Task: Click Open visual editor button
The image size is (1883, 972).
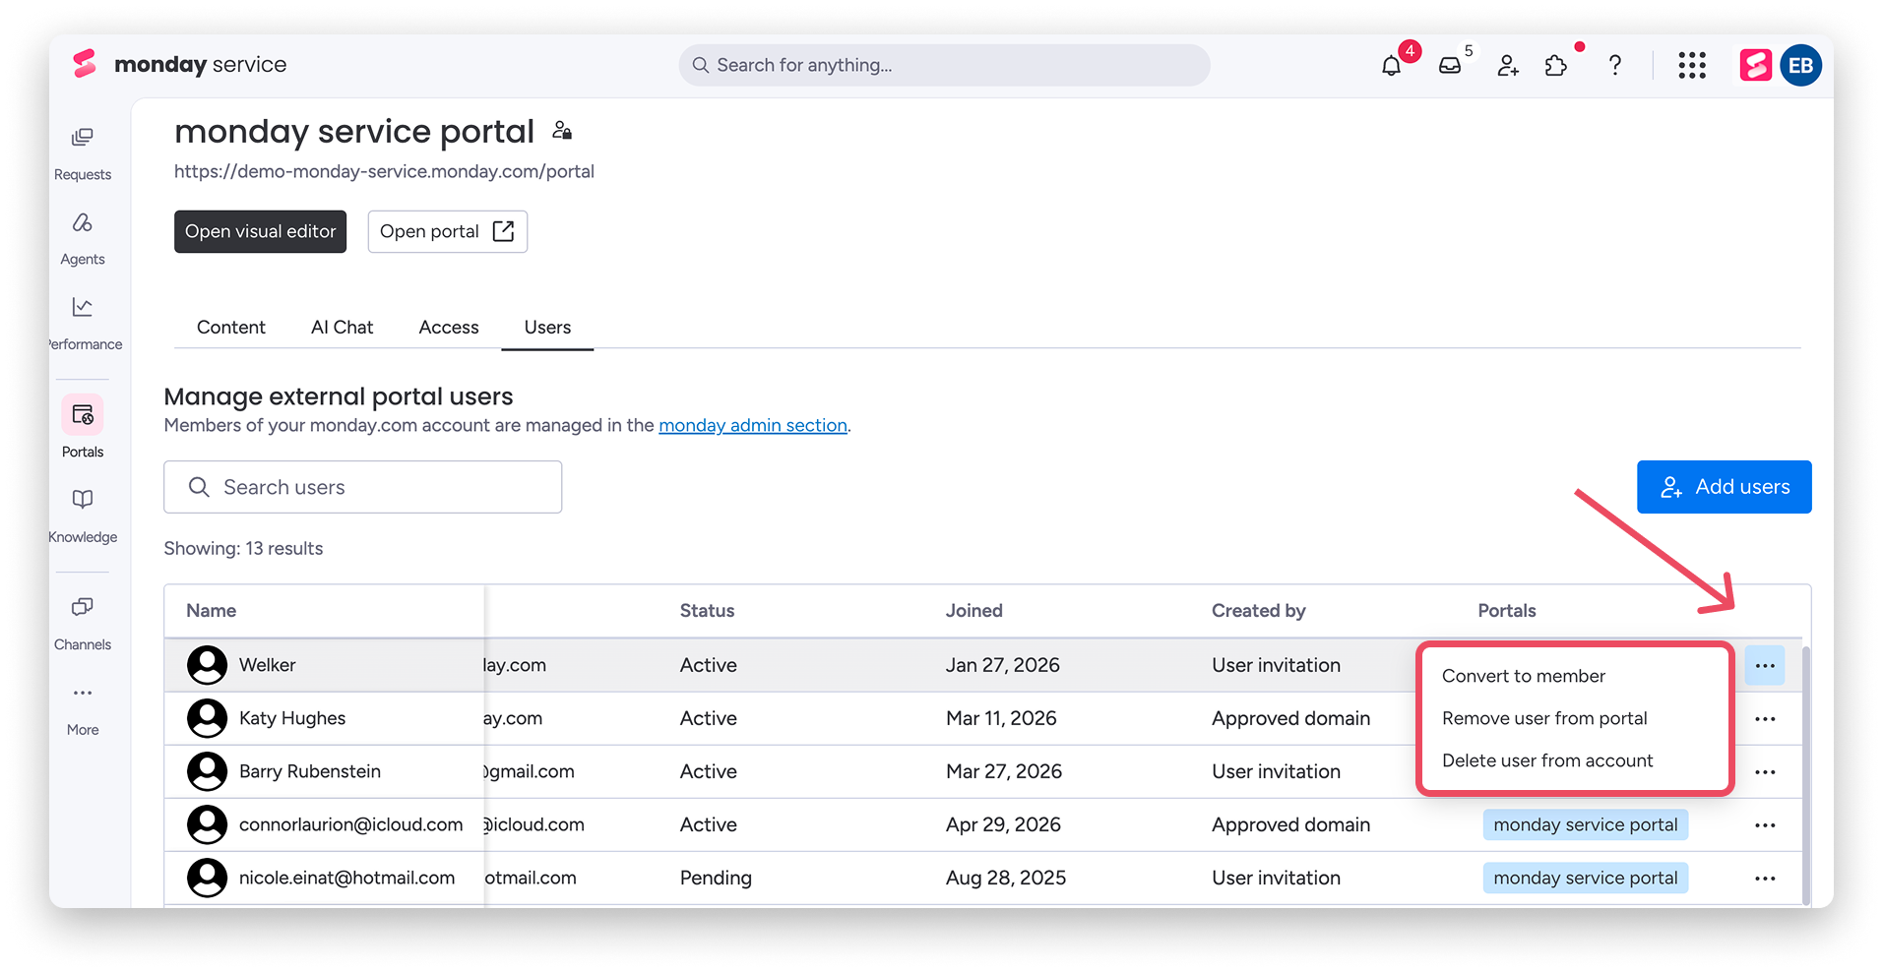Action: (261, 231)
